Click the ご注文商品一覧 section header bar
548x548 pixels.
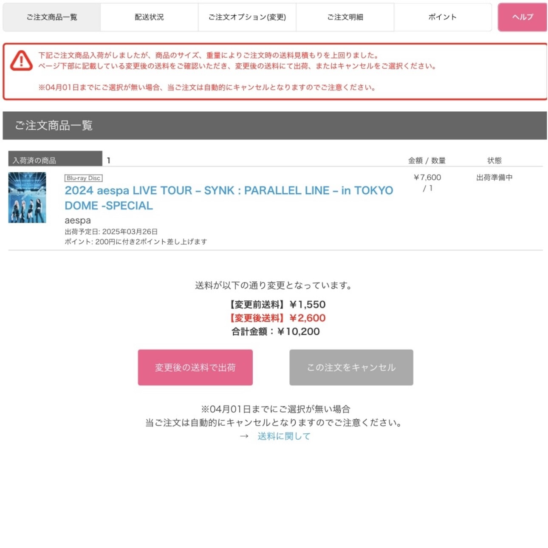275,125
